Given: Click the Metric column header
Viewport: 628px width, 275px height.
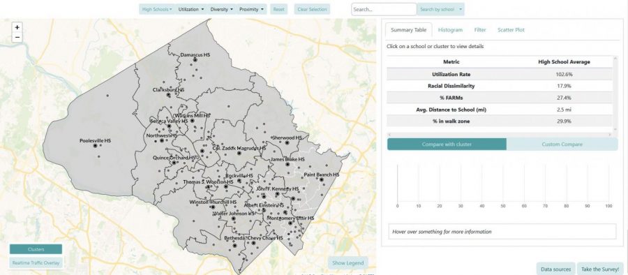Looking at the screenshot, I should pos(451,61).
